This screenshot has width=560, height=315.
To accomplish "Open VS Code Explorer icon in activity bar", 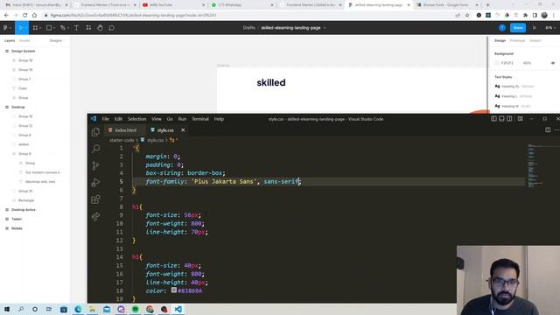I will click(95, 132).
